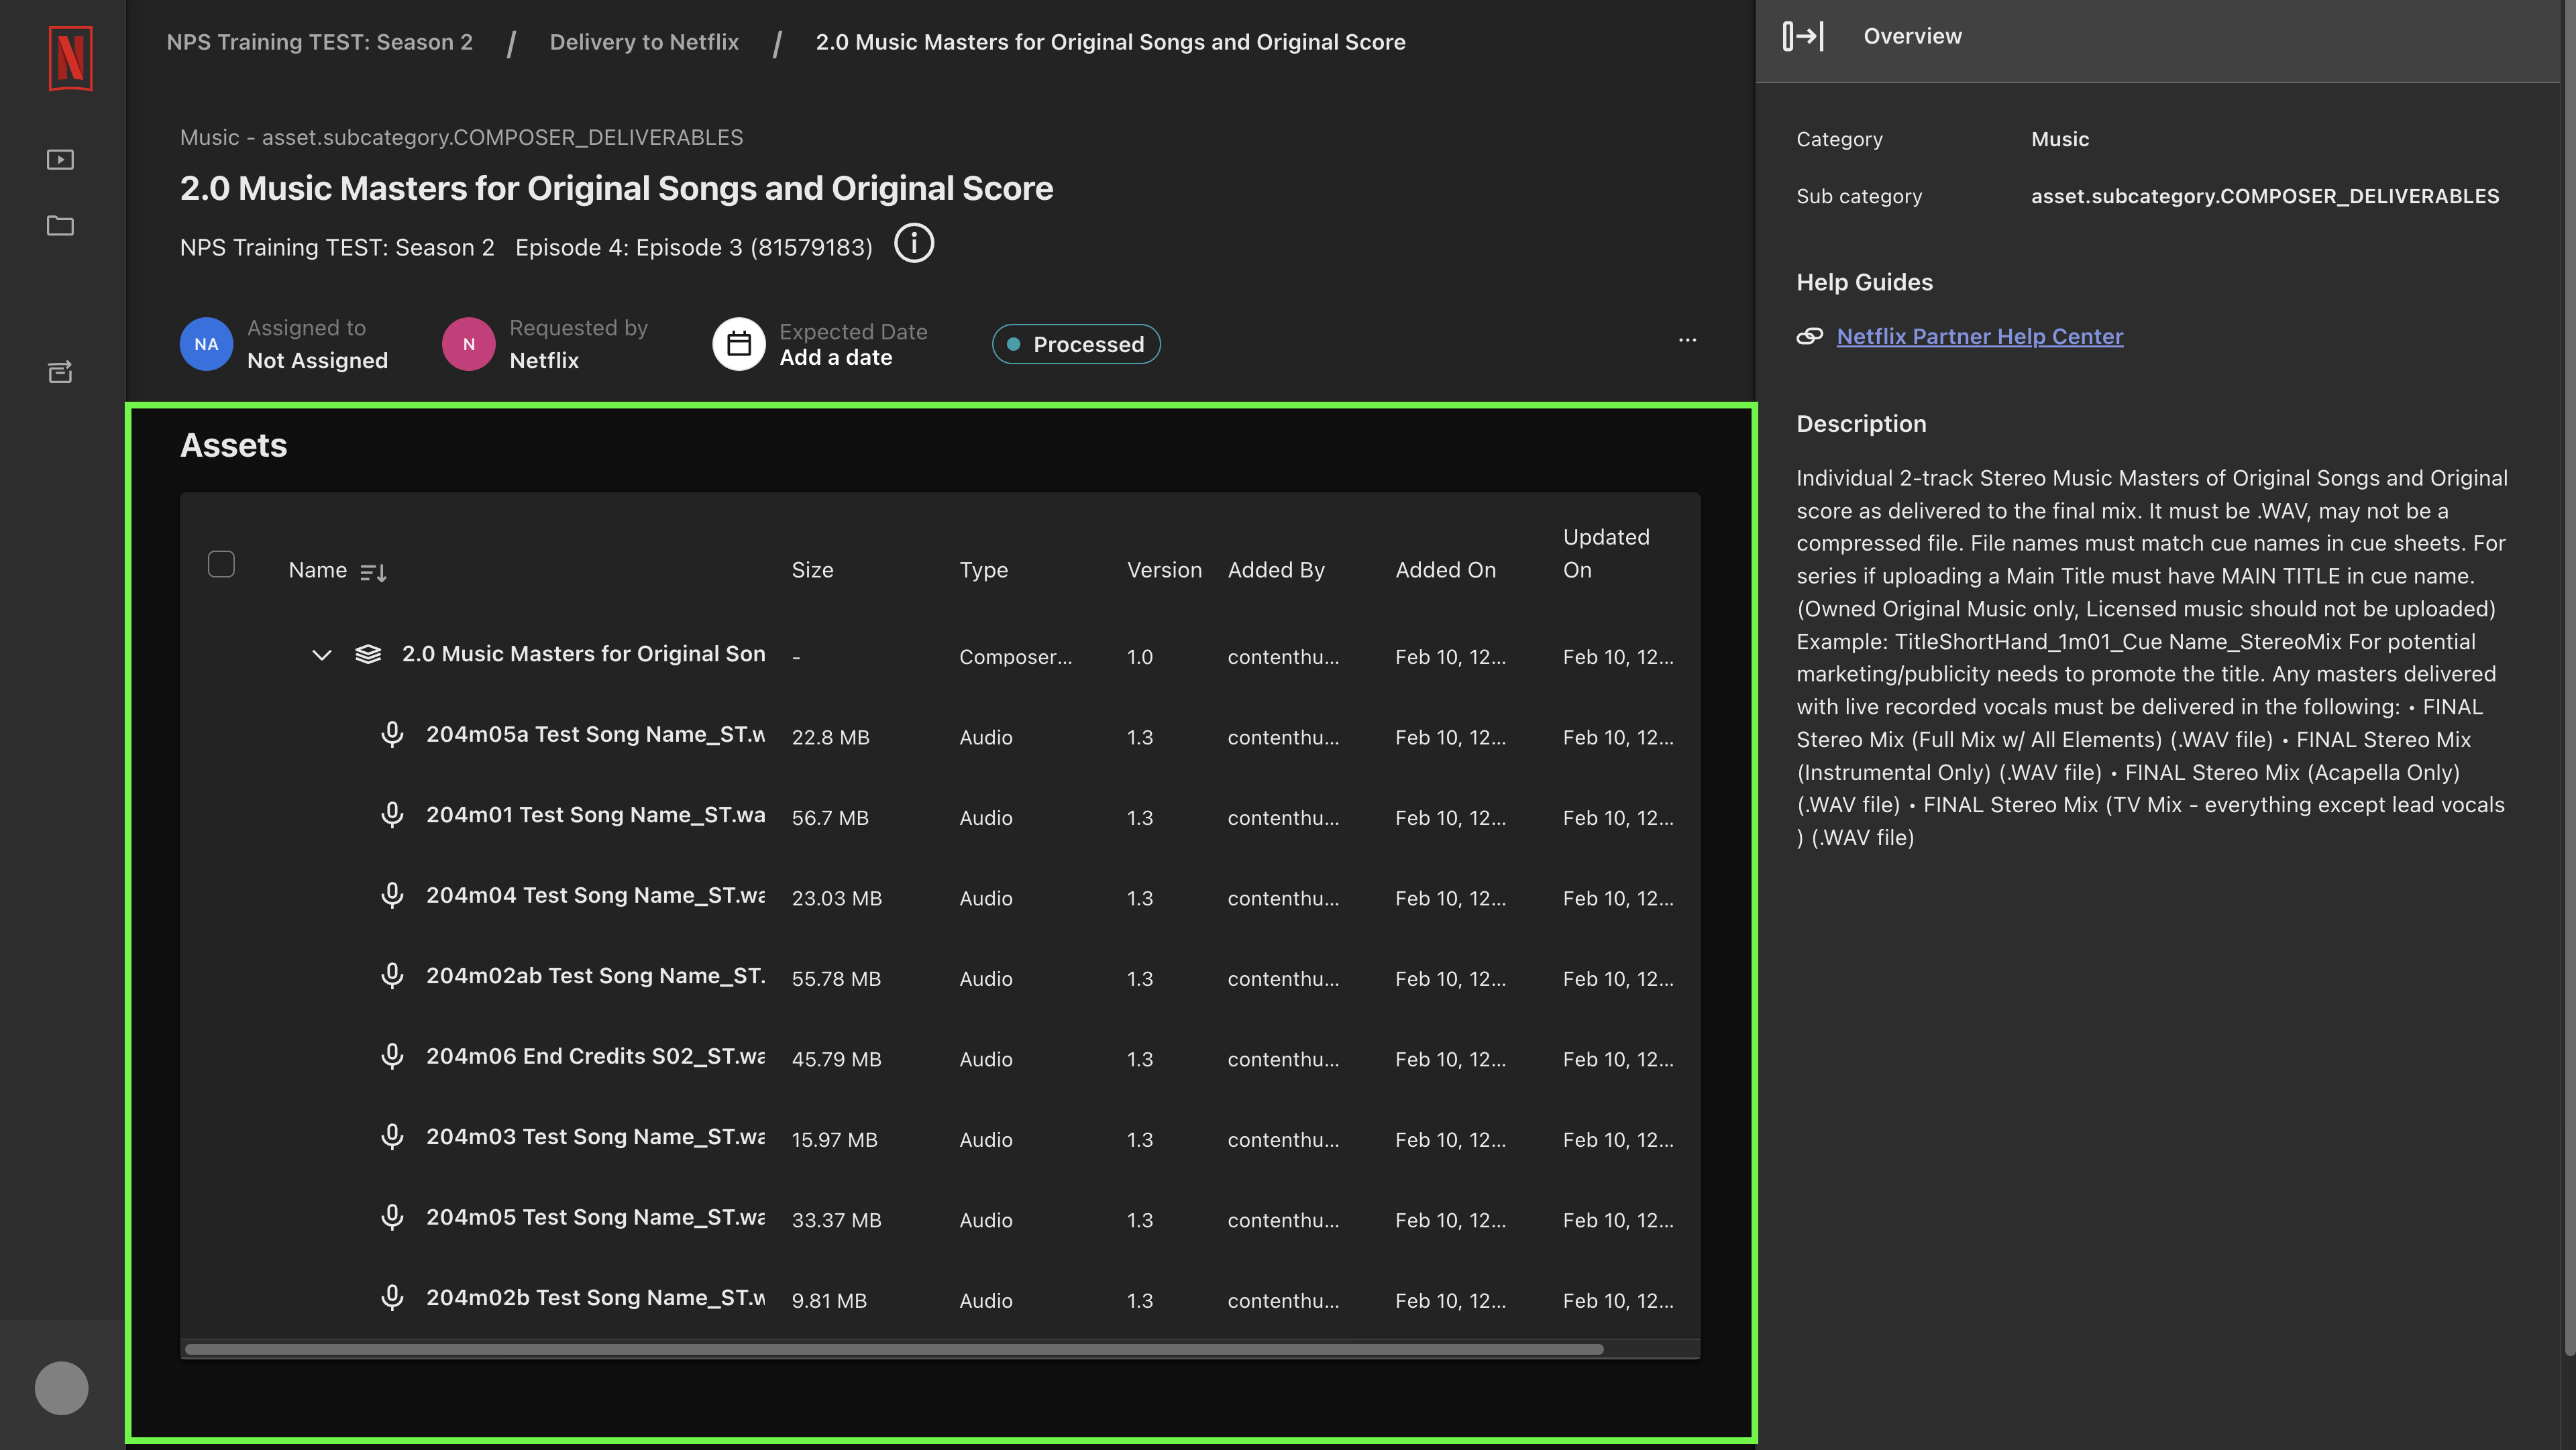Click the Expected Date calendar icon
This screenshot has height=1450, width=2576.
click(x=739, y=344)
